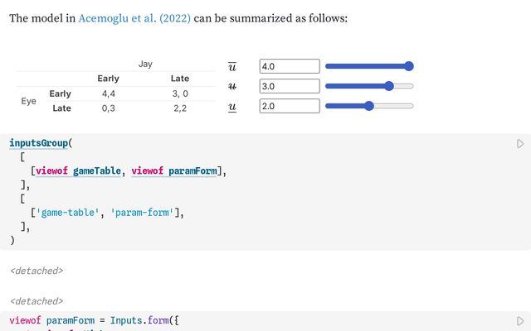The width and height of the screenshot is (531, 331).
Task: Click Jay's Early column header
Action: pos(108,79)
